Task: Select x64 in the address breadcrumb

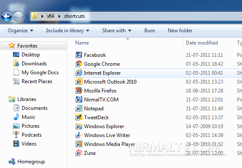Action: point(51,16)
